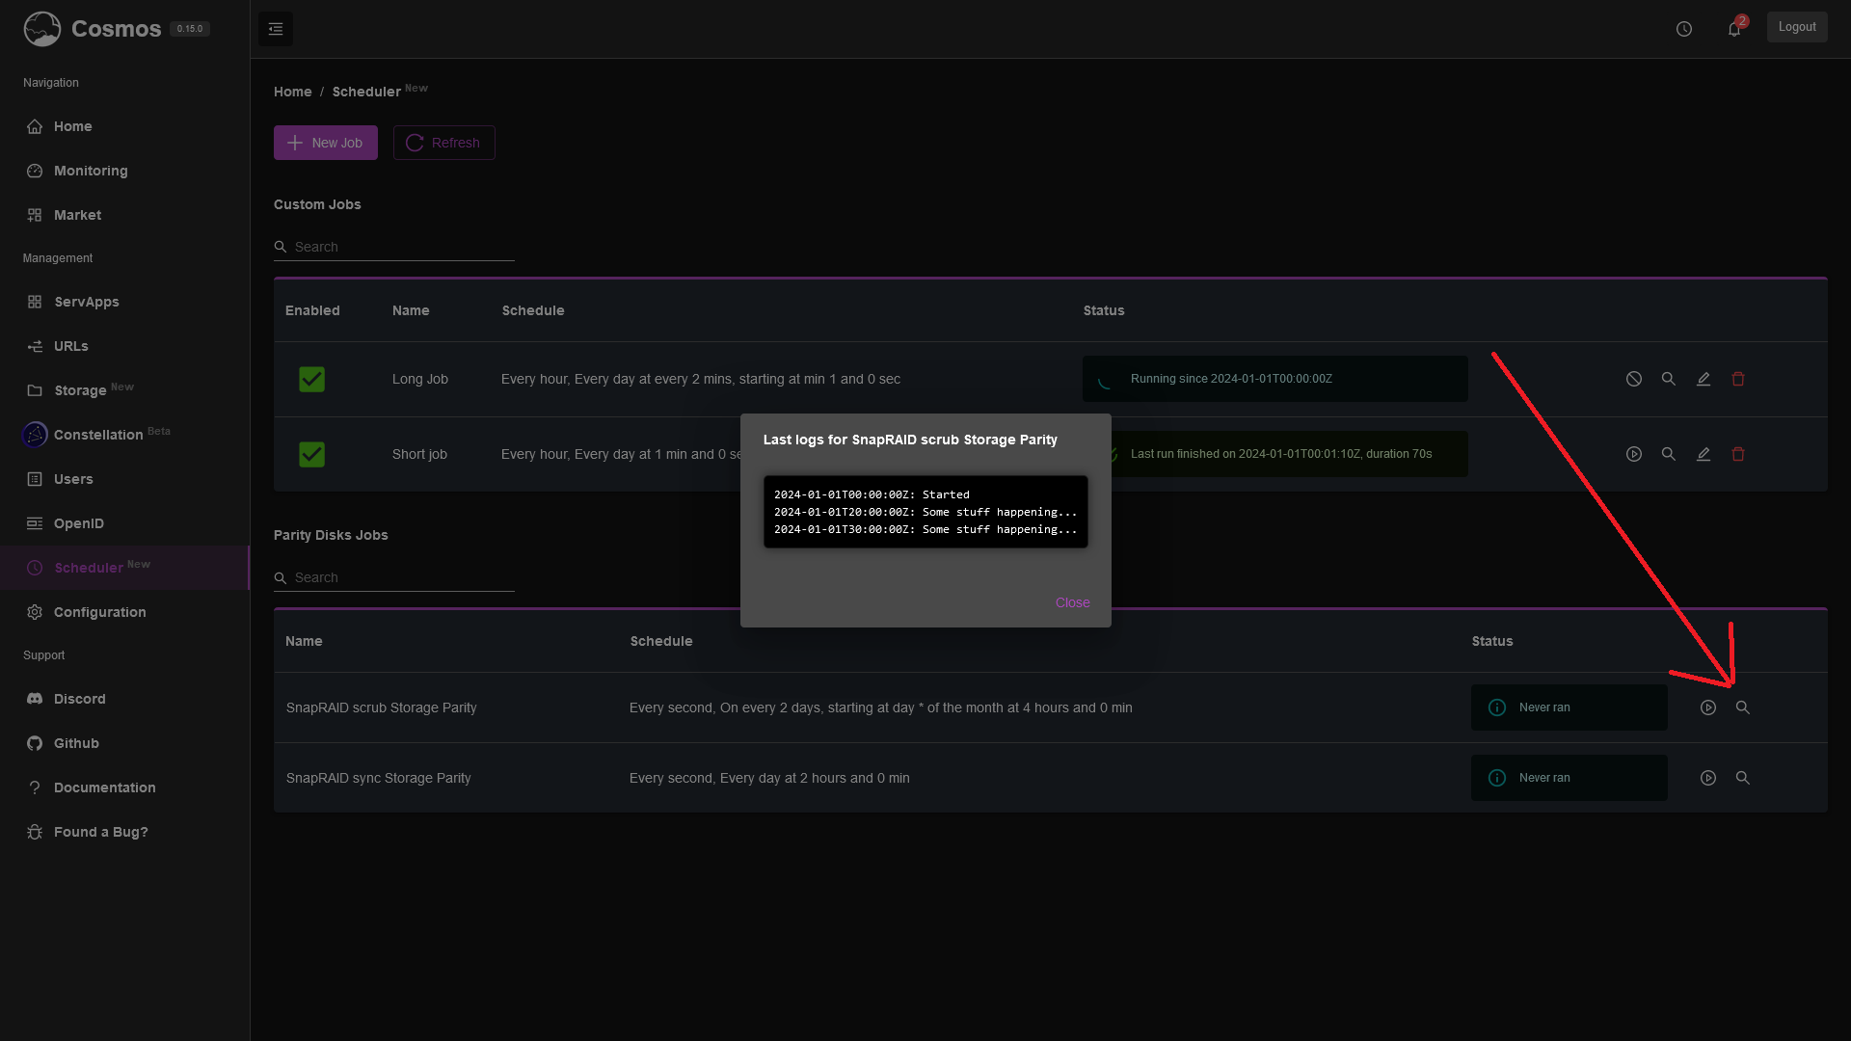Open Github link in sidebar
The height and width of the screenshot is (1041, 1851).
[x=125, y=743]
